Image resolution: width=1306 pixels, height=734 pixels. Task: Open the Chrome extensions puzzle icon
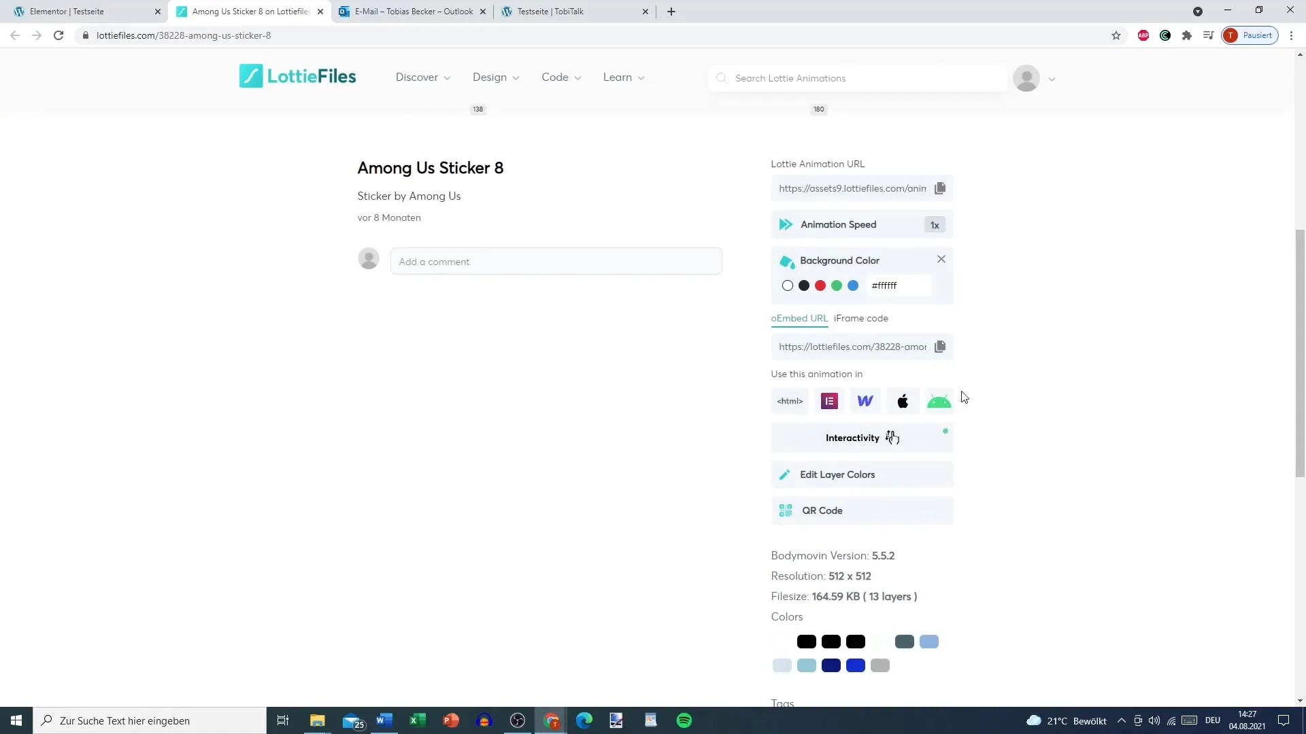(1187, 35)
